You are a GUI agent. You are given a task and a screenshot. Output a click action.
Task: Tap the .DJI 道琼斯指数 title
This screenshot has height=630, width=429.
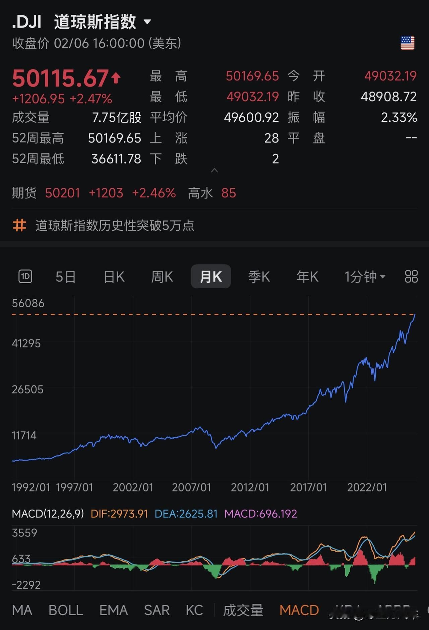click(x=74, y=22)
